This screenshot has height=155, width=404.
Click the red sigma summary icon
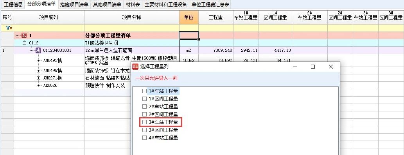pos(24,35)
